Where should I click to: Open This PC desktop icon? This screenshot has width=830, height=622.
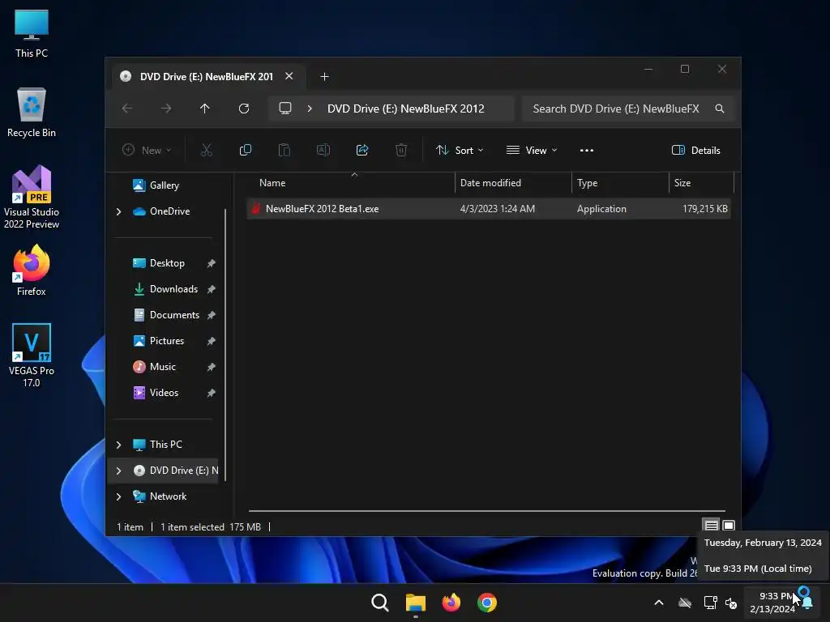(32, 33)
